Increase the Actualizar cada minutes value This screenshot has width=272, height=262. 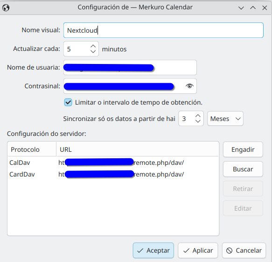[93, 46]
